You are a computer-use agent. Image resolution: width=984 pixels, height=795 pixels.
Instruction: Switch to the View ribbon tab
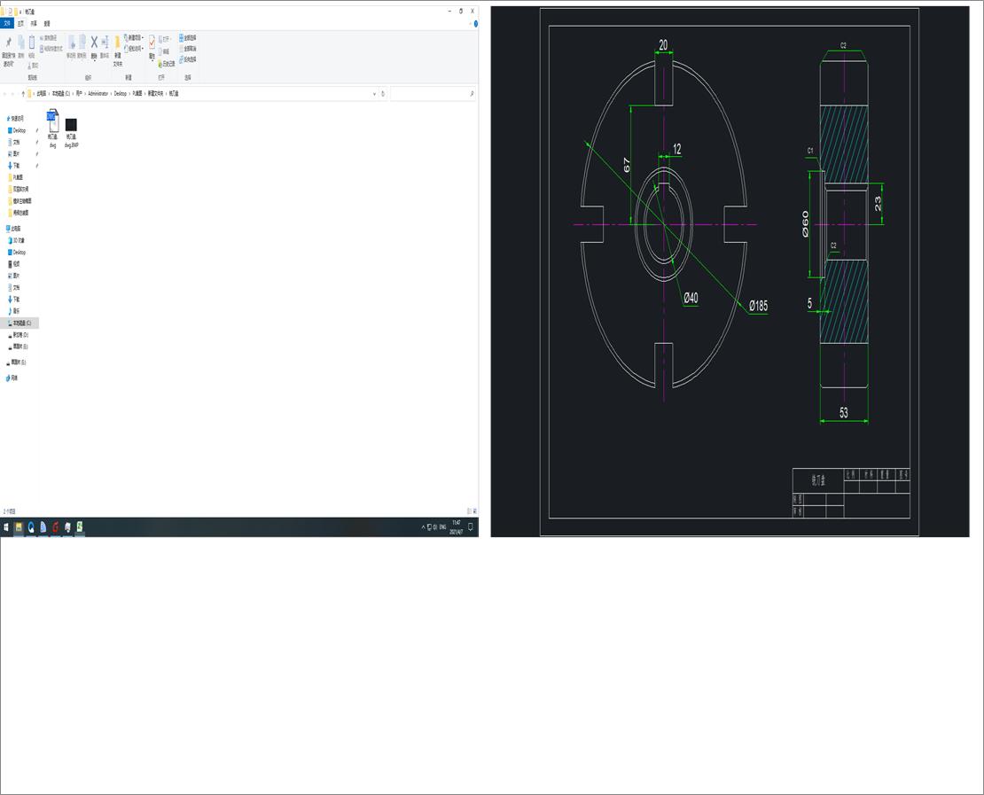[47, 23]
